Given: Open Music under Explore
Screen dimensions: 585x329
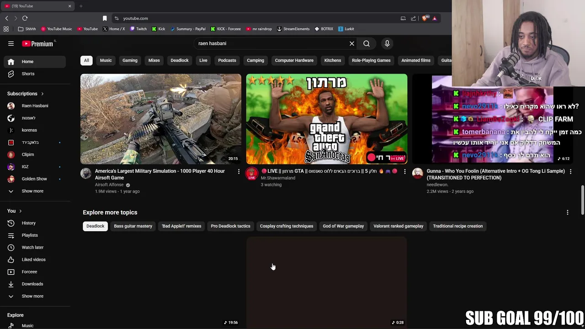Looking at the screenshot, I should coord(35,326).
